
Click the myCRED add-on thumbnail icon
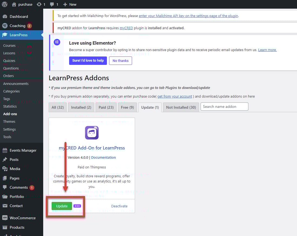pyautogui.click(x=92, y=133)
